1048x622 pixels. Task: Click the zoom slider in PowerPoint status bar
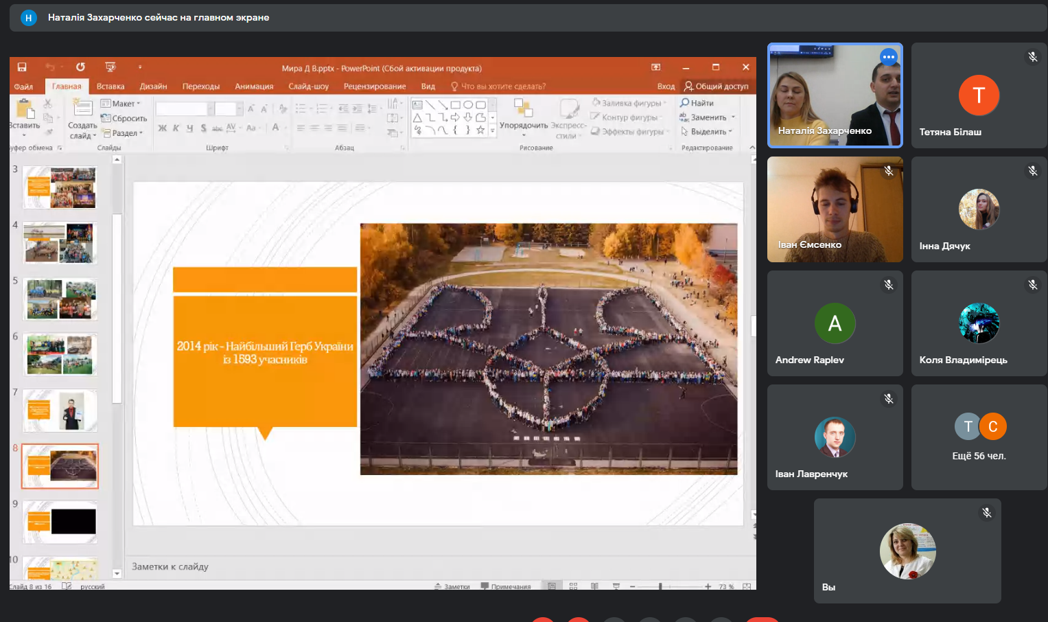click(660, 586)
